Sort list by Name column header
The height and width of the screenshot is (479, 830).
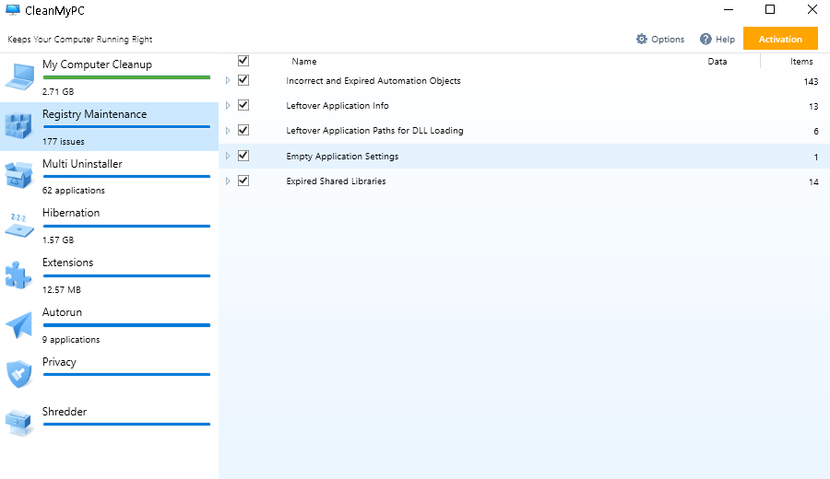click(303, 62)
